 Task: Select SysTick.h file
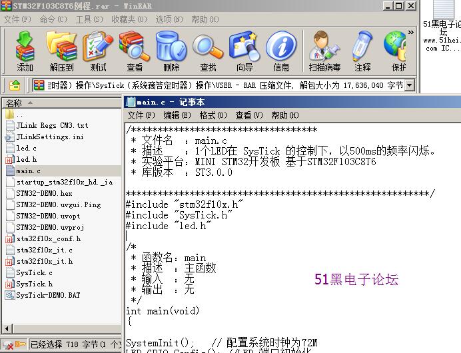coord(35,284)
